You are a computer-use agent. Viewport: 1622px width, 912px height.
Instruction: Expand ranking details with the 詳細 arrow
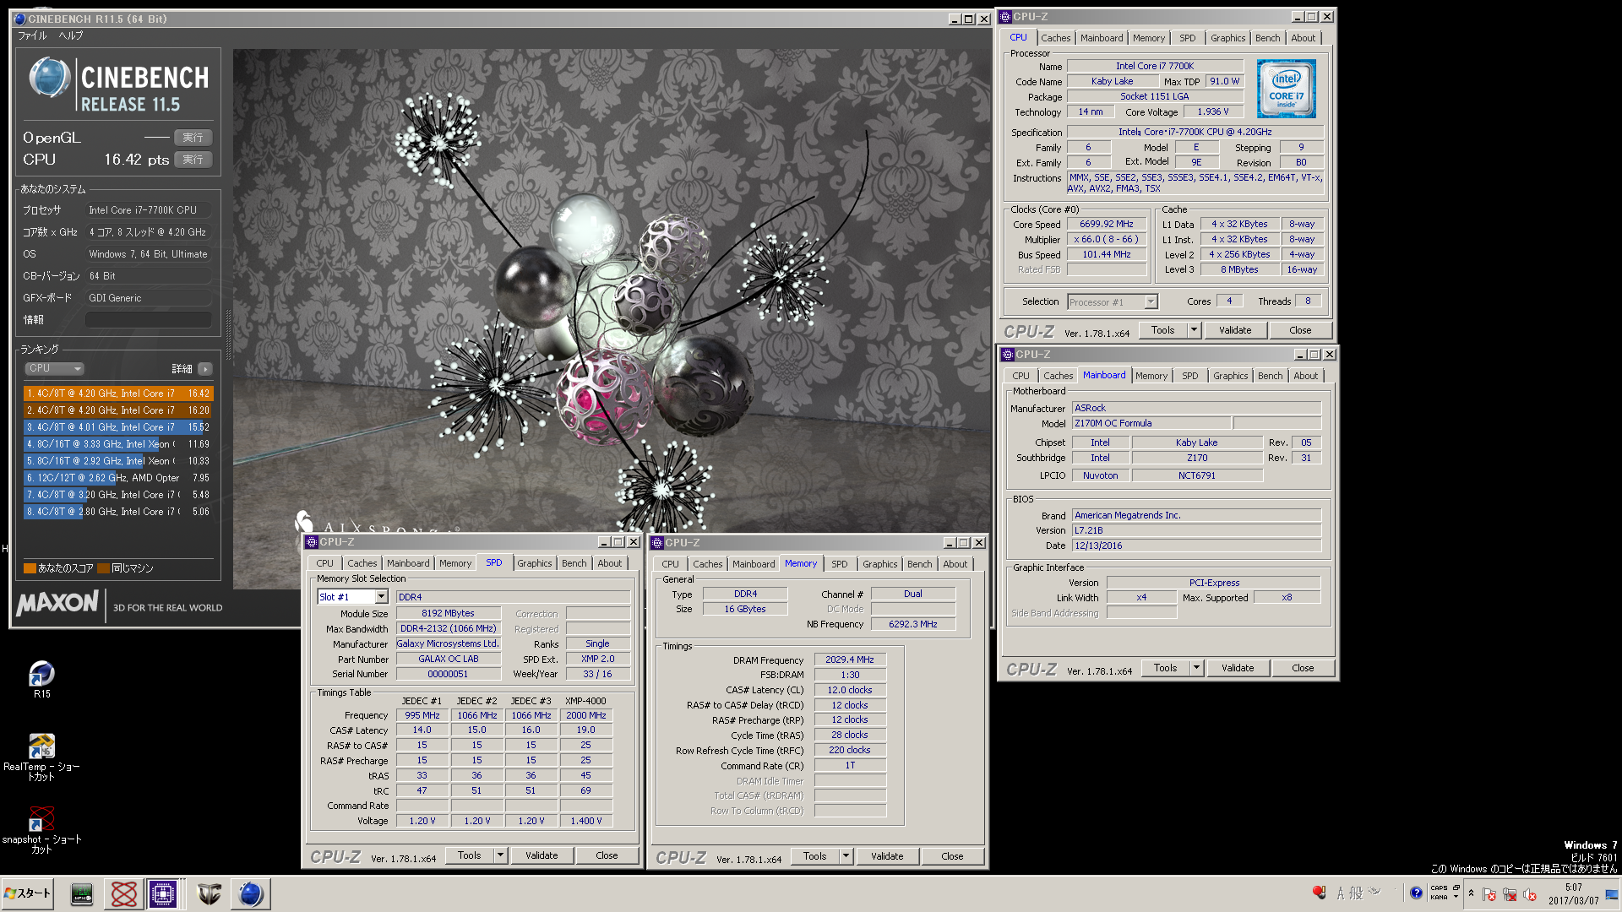(204, 369)
